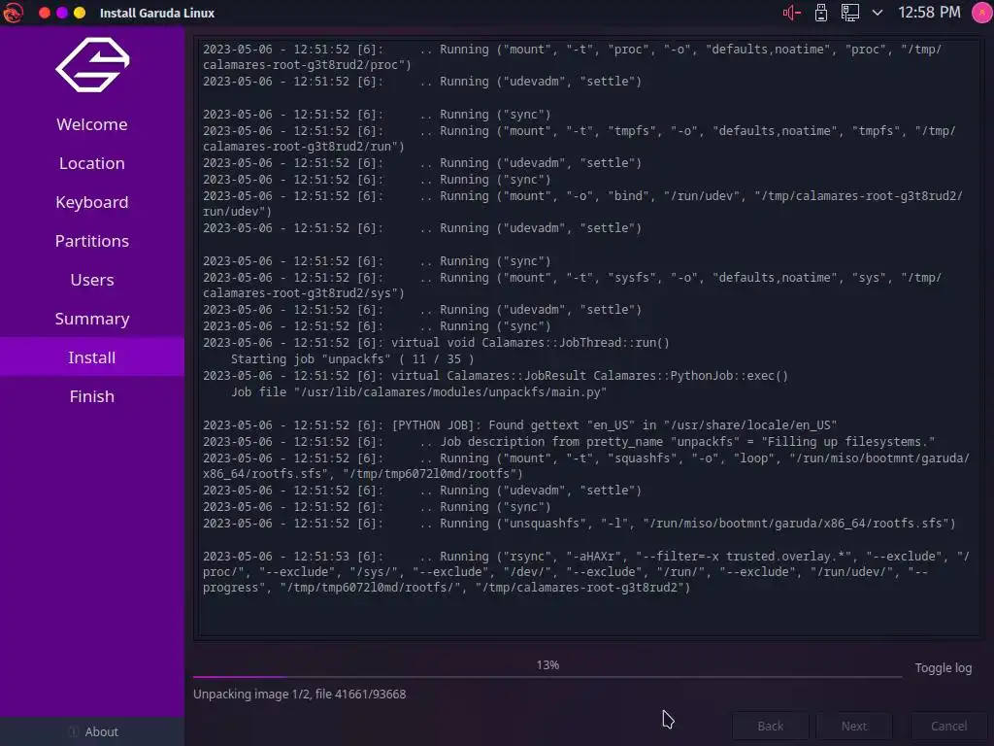Screen dimensions: 994x746
Task: Click the log line mentioning unsquashfs
Action: [579, 524]
